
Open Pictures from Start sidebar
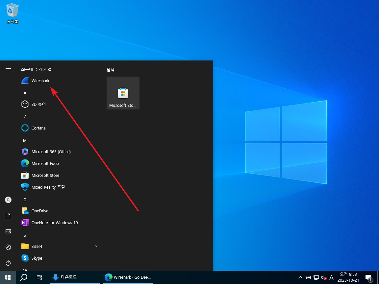[8, 232]
